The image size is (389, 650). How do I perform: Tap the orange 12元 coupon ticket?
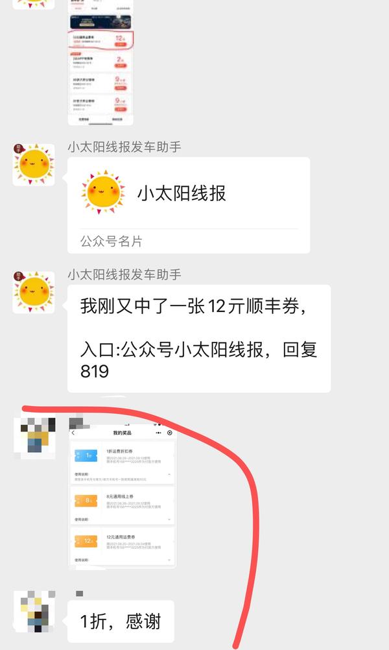pos(86,541)
